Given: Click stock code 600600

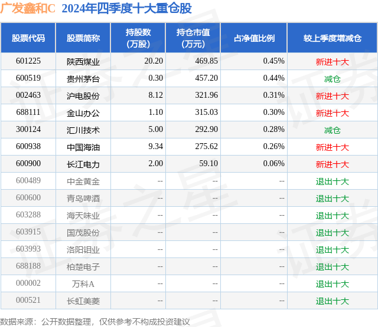Looking at the screenshot, I should tap(28, 197).
